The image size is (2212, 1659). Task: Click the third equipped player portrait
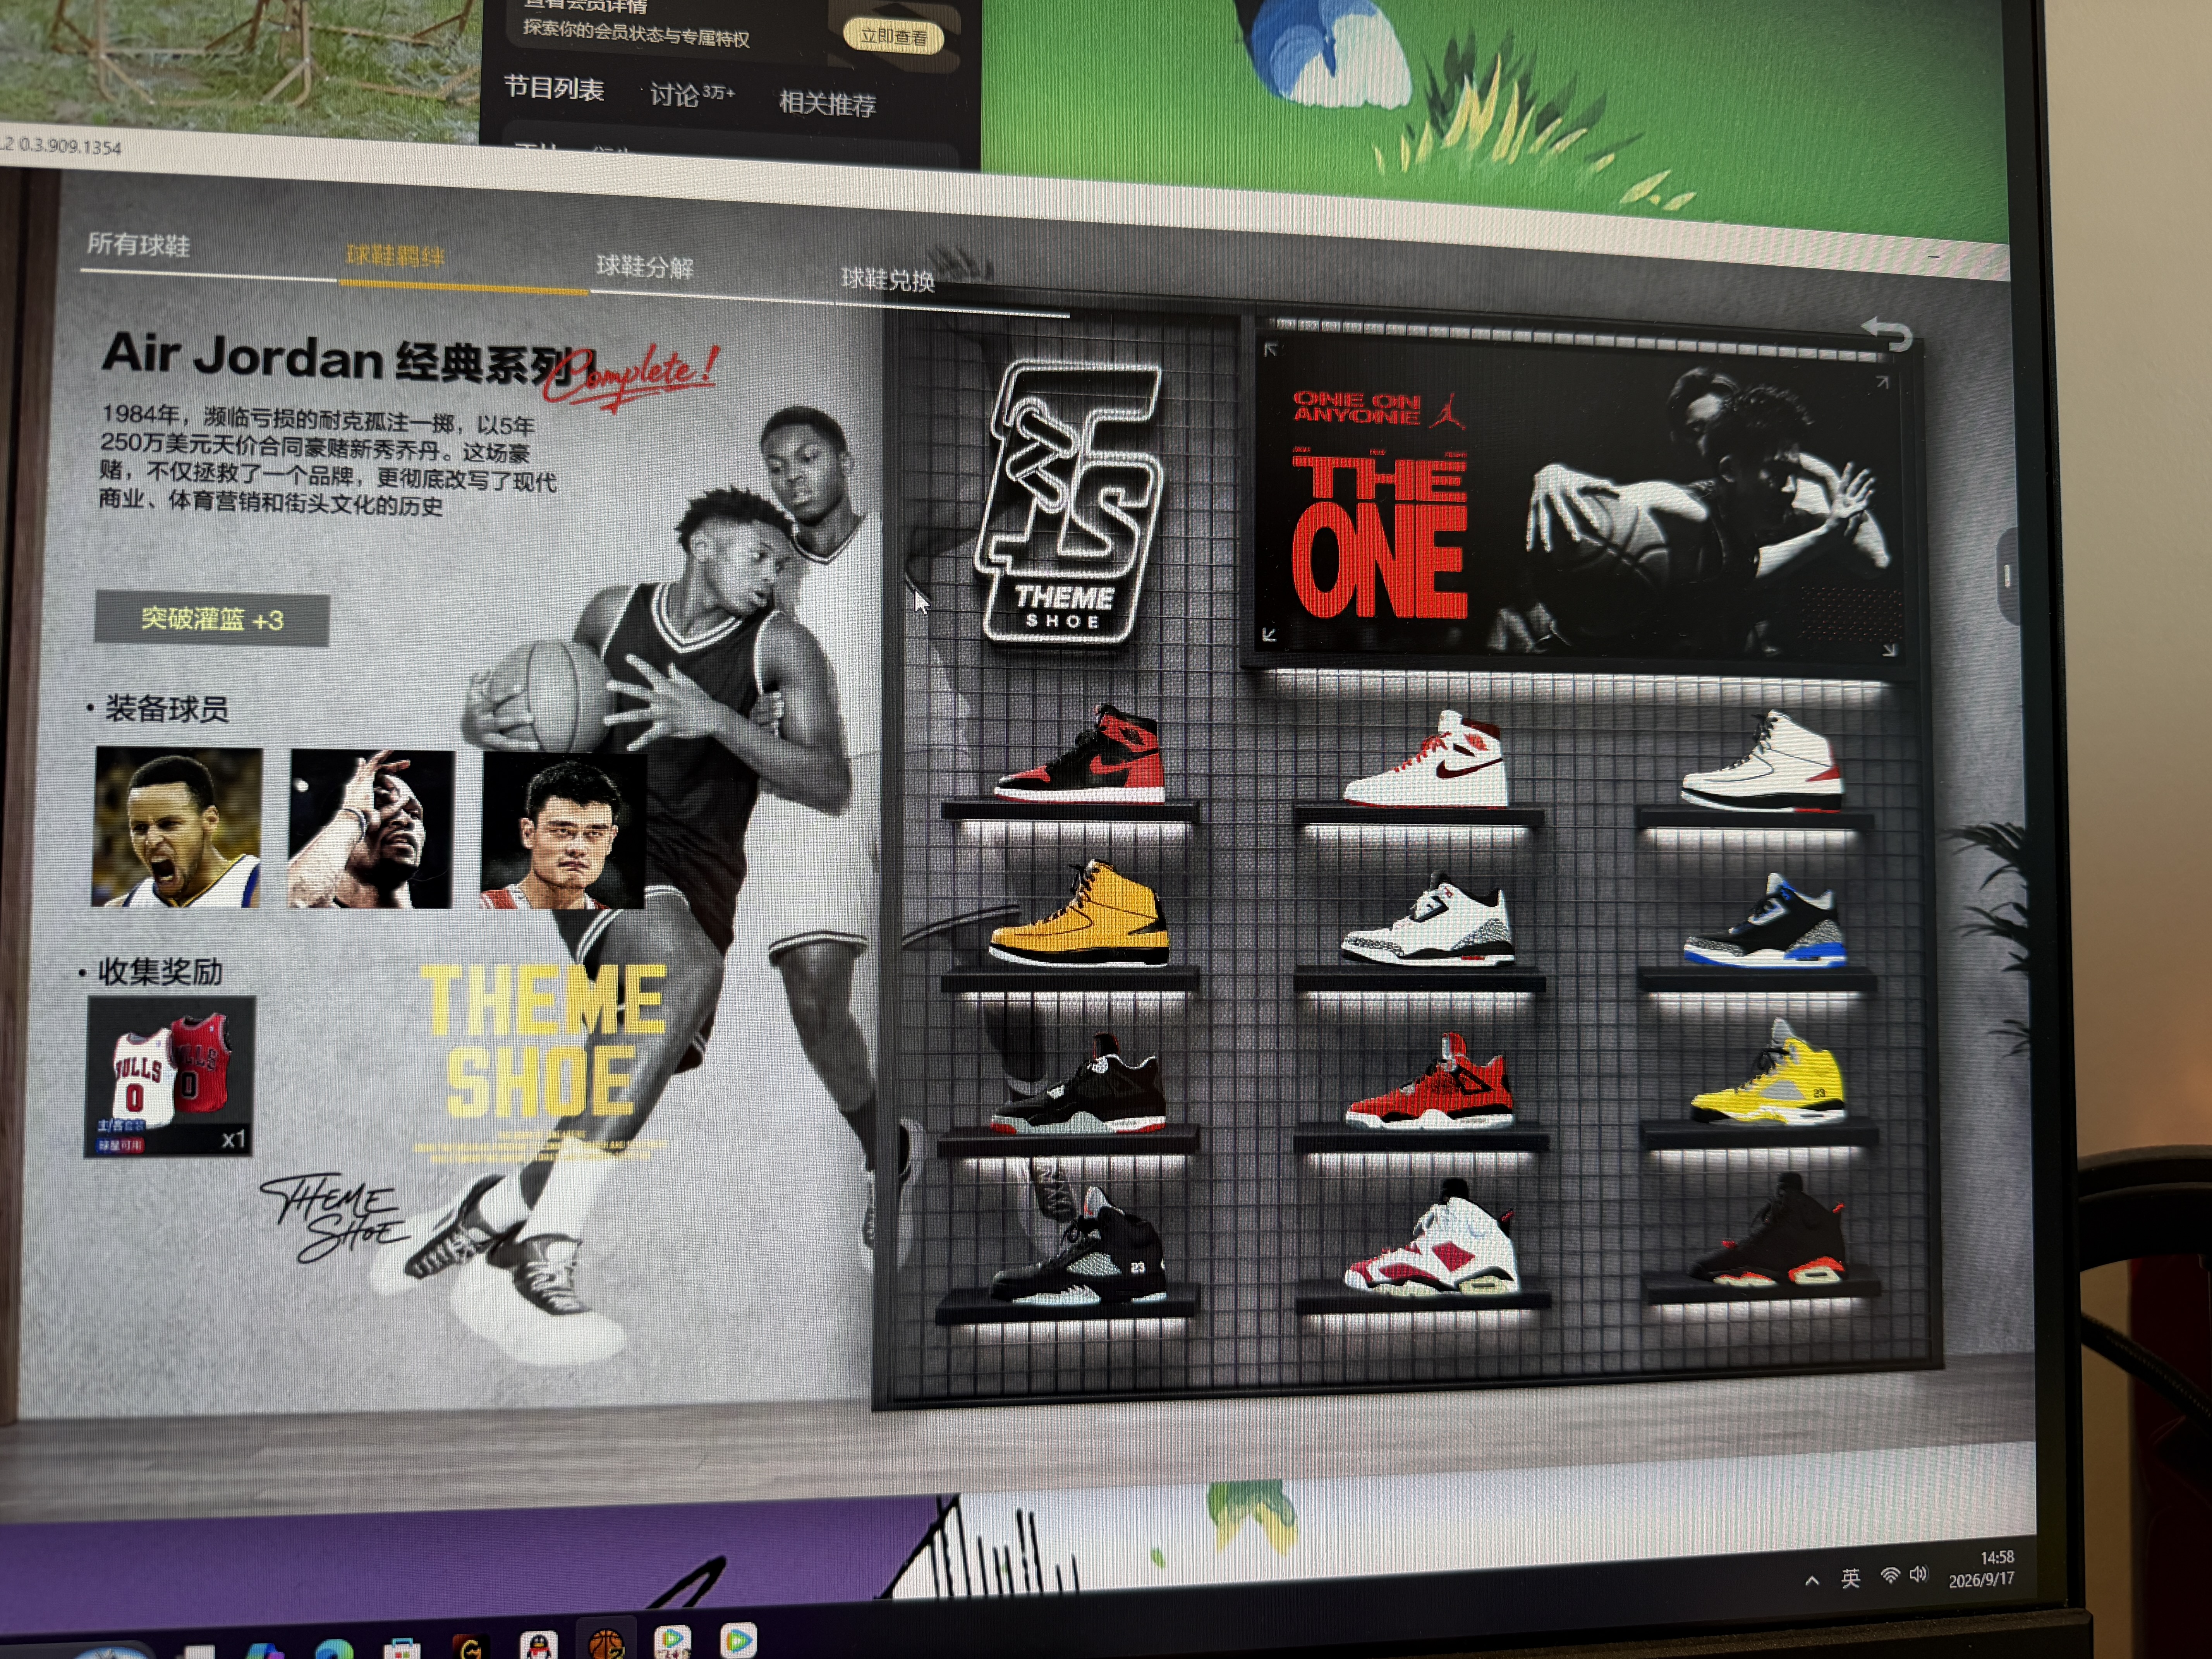point(564,832)
